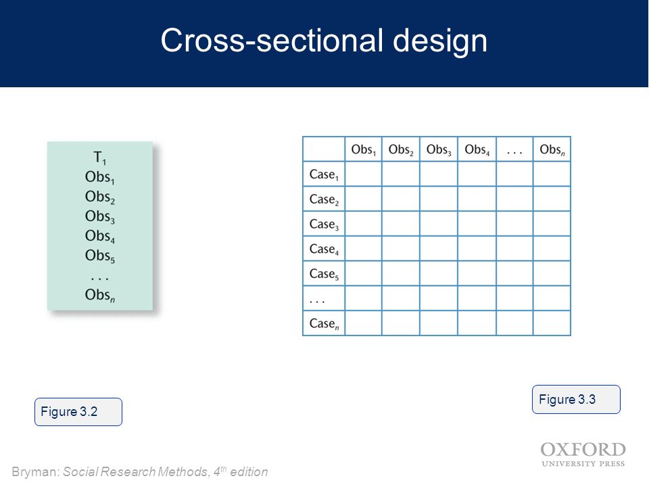The height and width of the screenshot is (487, 649).
Task: Click the Figure 3.3 button
Action: pyautogui.click(x=576, y=399)
